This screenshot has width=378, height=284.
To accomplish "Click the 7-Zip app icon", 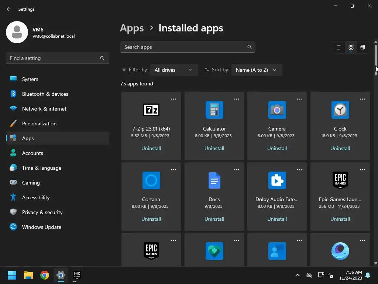I will 151,110.
